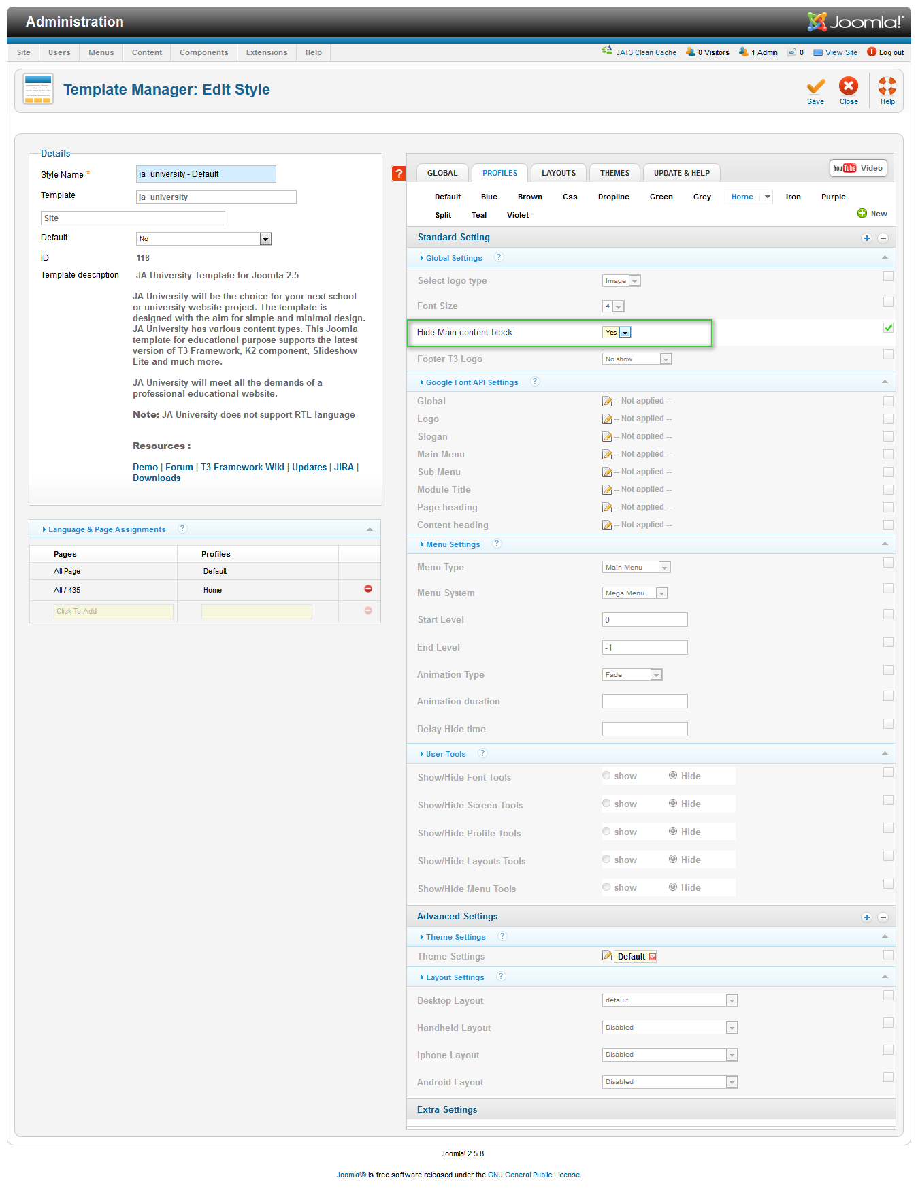The width and height of the screenshot is (918, 1195).
Task: Click the red Close icon
Action: (x=849, y=86)
